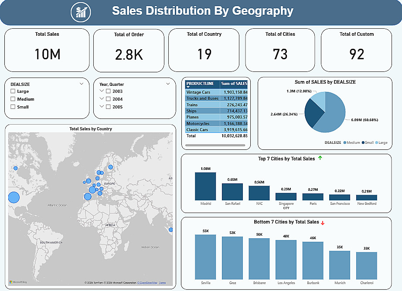Click the red down arrow beside Bottom 7 Cities
This screenshot has height=291, width=402.
[323, 223]
